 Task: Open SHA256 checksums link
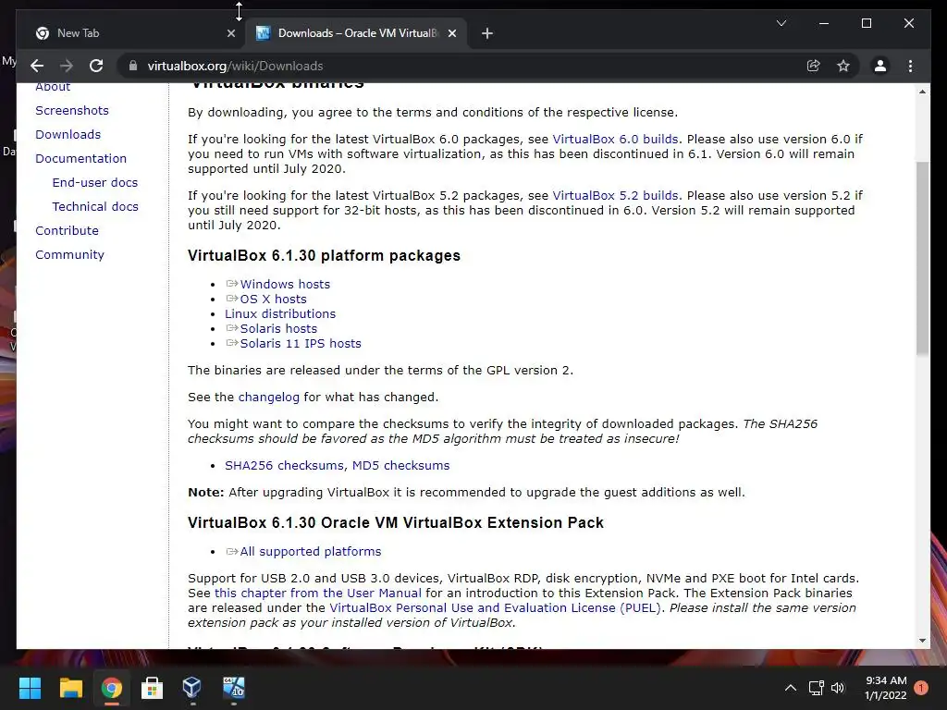point(284,466)
